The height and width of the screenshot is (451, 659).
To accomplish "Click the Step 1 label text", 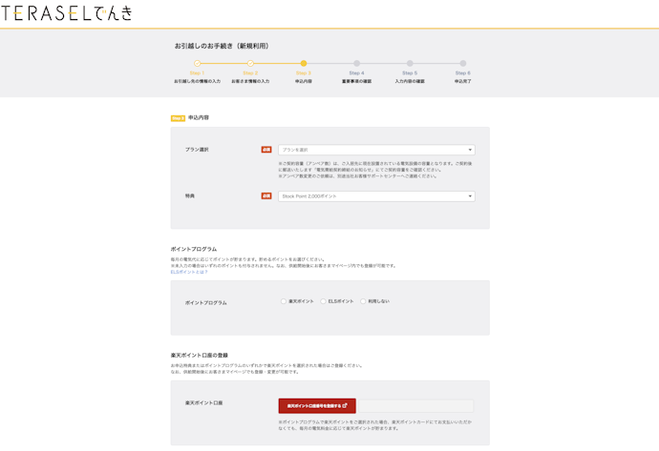I will point(197,73).
